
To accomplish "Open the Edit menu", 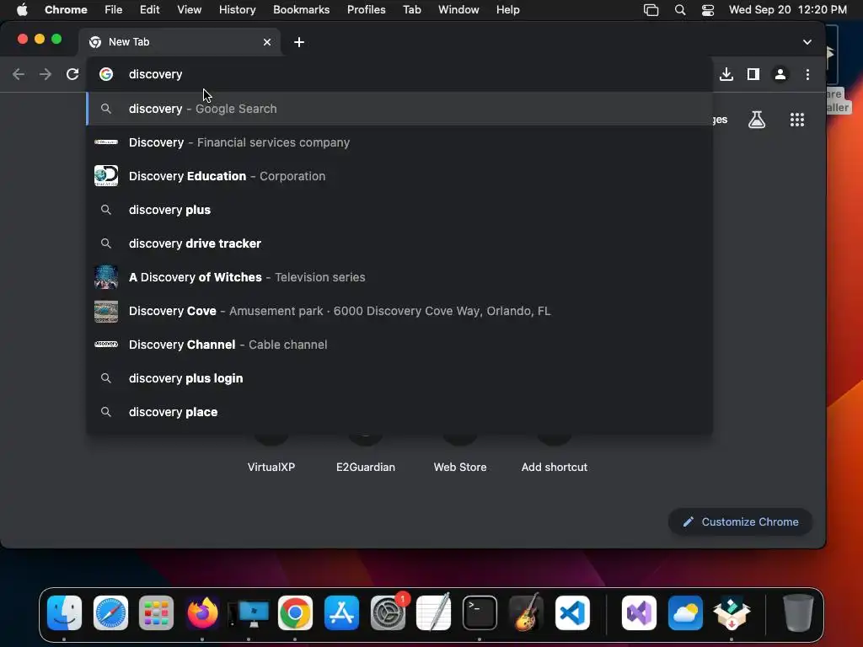I will (149, 10).
